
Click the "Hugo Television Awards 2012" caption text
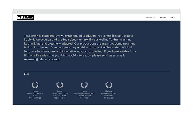[x=84, y=93]
